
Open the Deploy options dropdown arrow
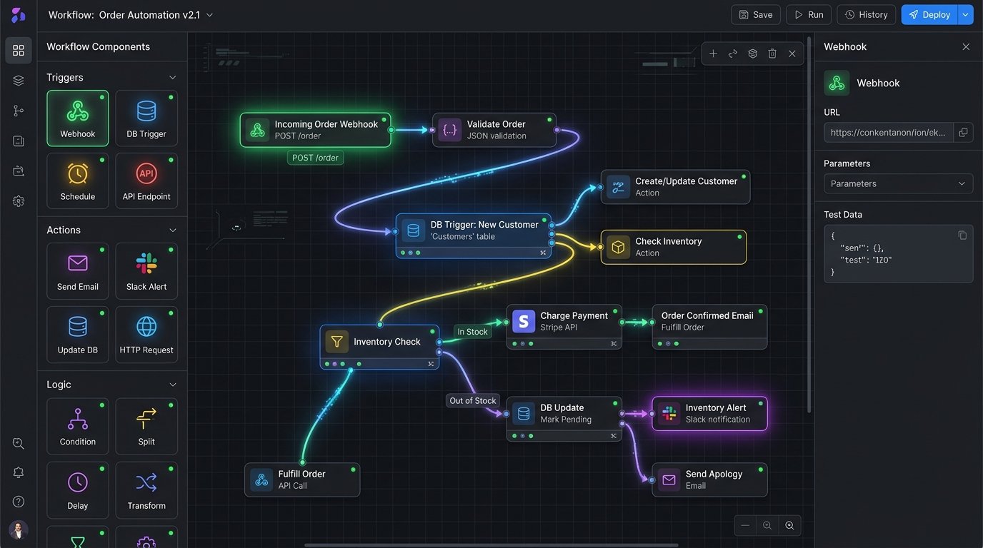pos(966,15)
